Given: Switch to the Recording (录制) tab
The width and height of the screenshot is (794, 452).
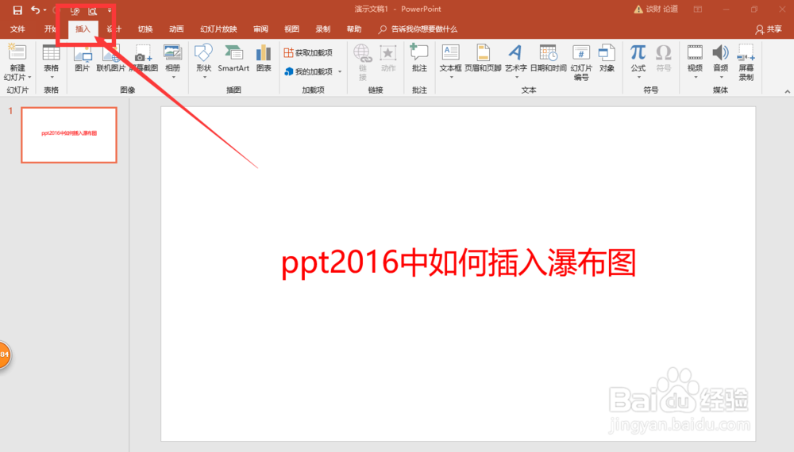Looking at the screenshot, I should pyautogui.click(x=322, y=29).
